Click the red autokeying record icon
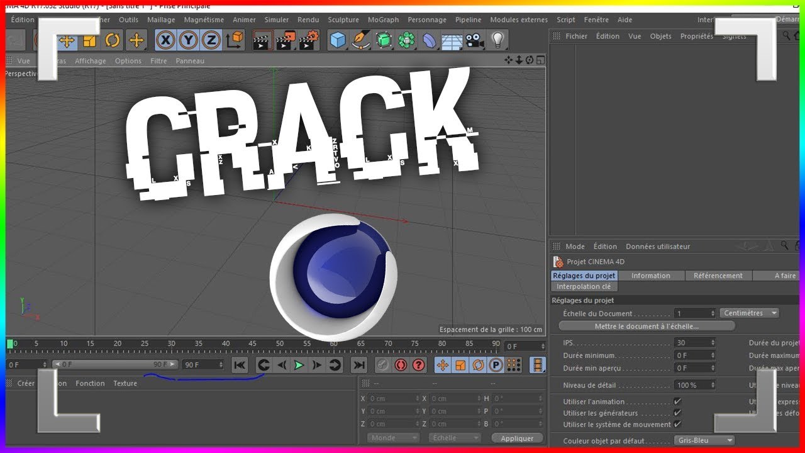This screenshot has width=805, height=453. [401, 365]
